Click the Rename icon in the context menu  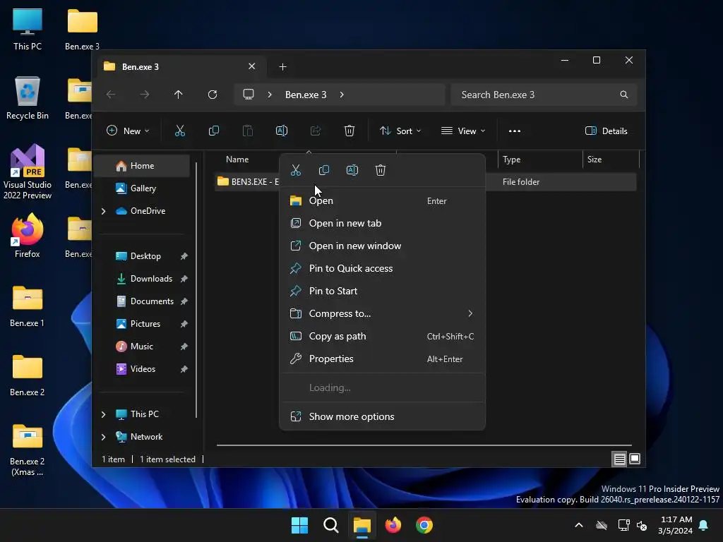[352, 170]
